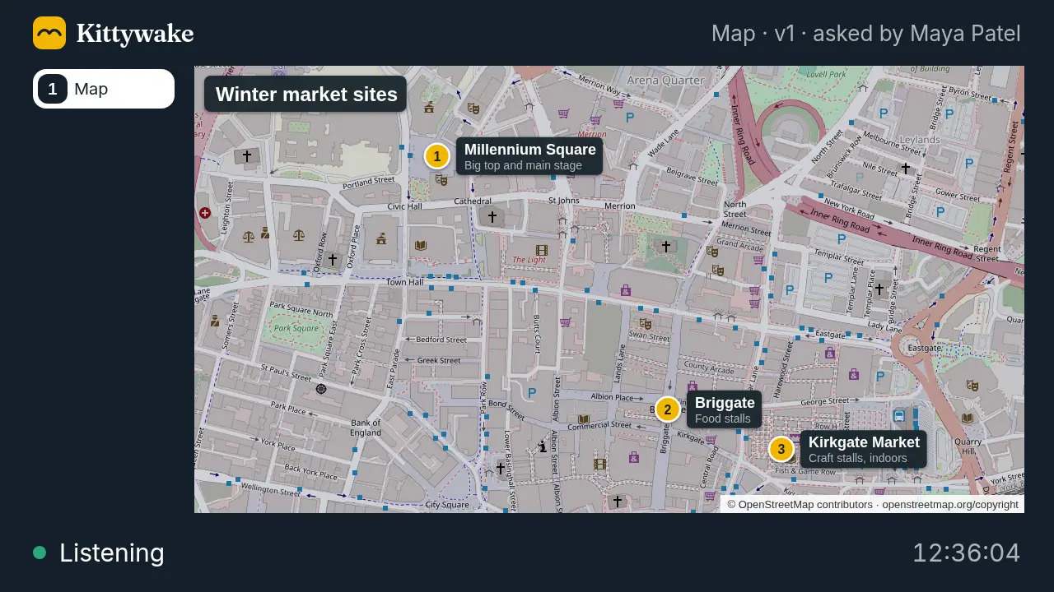
Task: Click the Bedford Street label
Action: [x=442, y=340]
